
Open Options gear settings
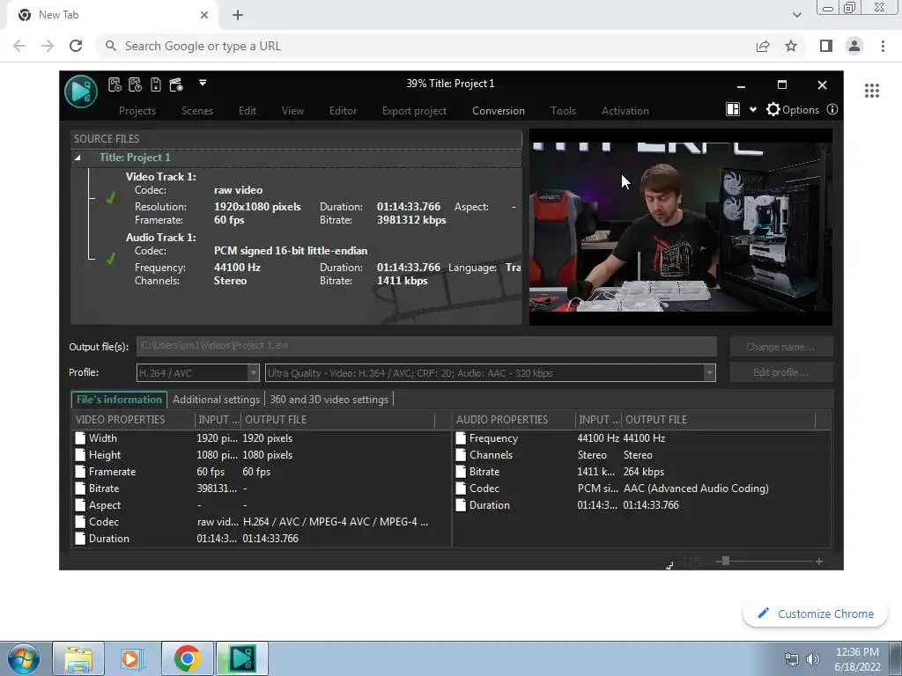pos(793,110)
